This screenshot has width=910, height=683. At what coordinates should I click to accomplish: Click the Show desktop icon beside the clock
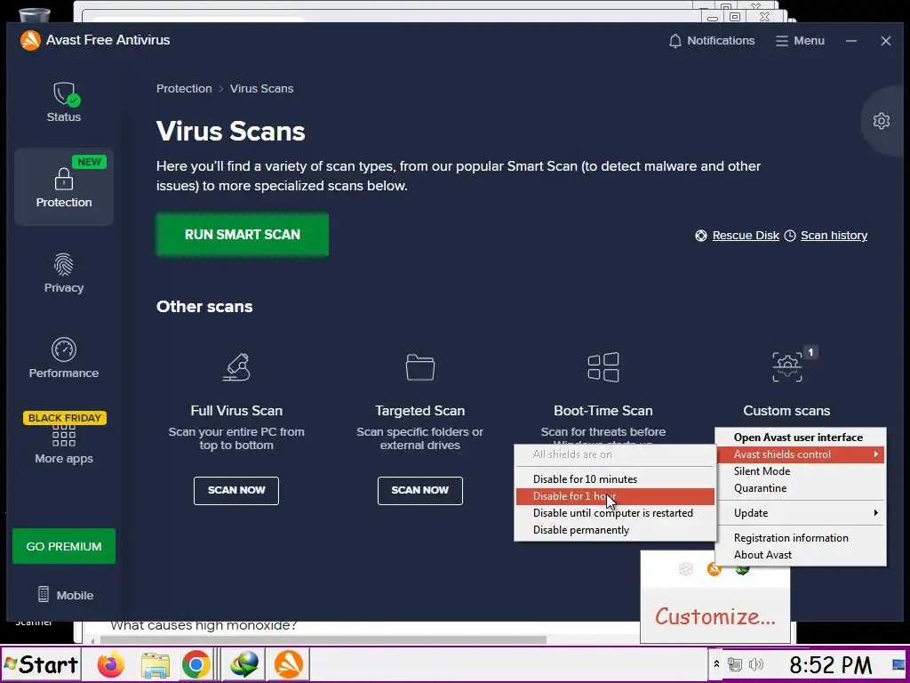(898, 664)
